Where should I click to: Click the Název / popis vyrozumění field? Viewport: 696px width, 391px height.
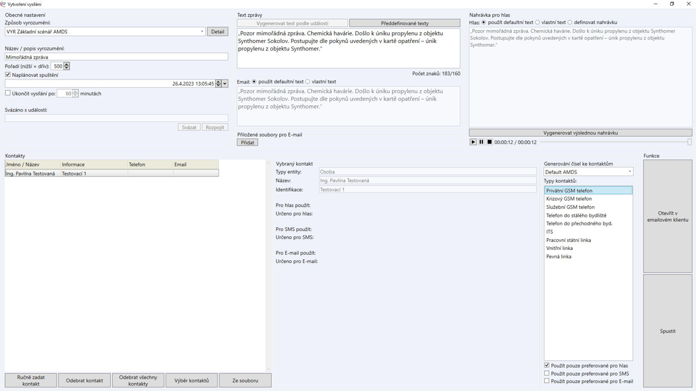(116, 57)
